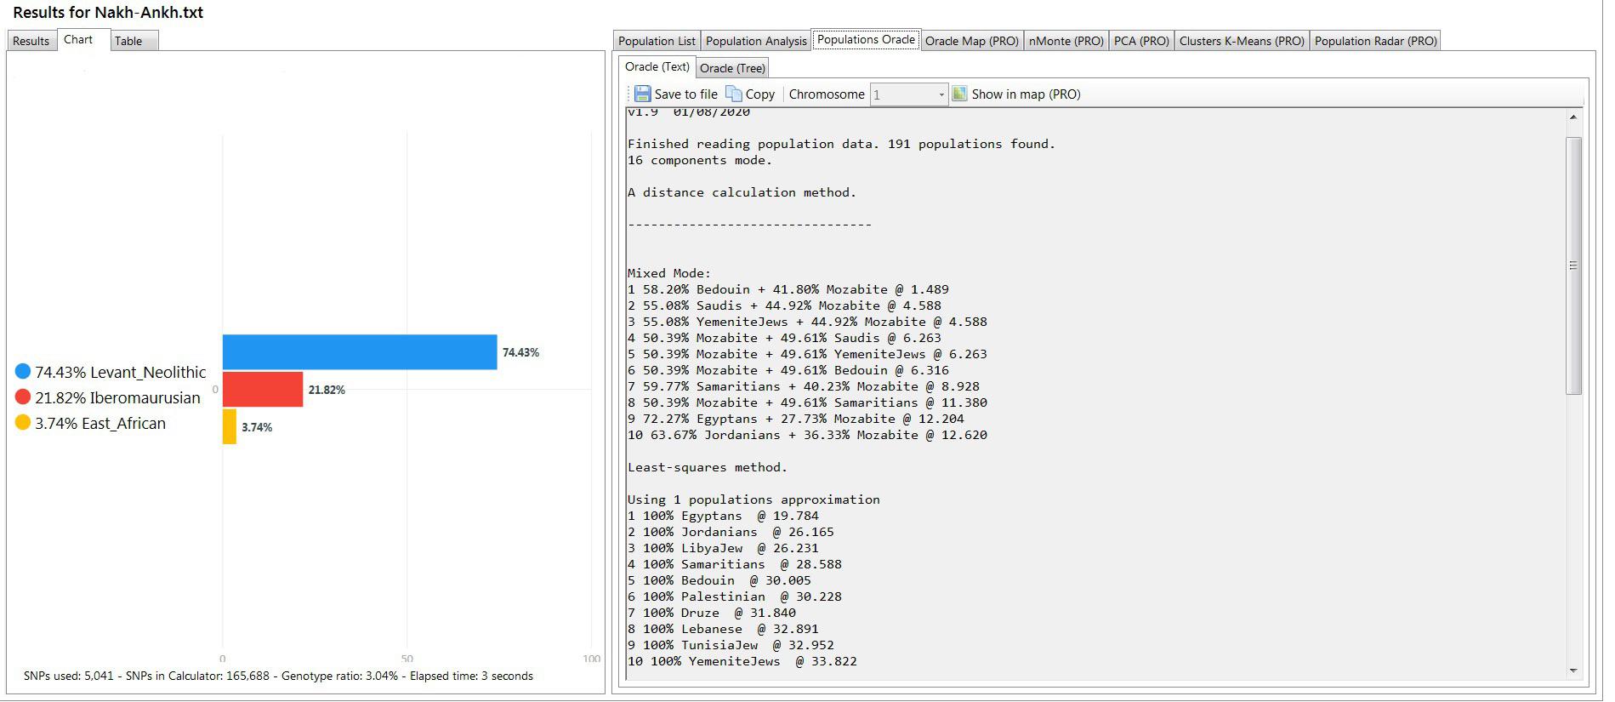Click the line '72.27% Egyptans + 27.73% Mozabite'
Viewport: 1615px width, 702px height.
tap(796, 419)
